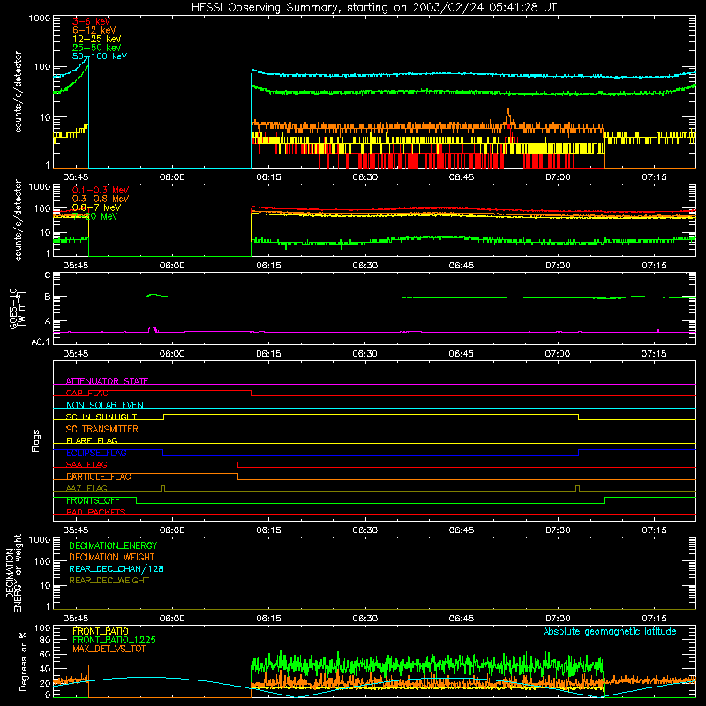Image resolution: width=706 pixels, height=706 pixels.
Task: Pick the SC_IN_SUNLIGHT flag label
Action: coord(101,417)
